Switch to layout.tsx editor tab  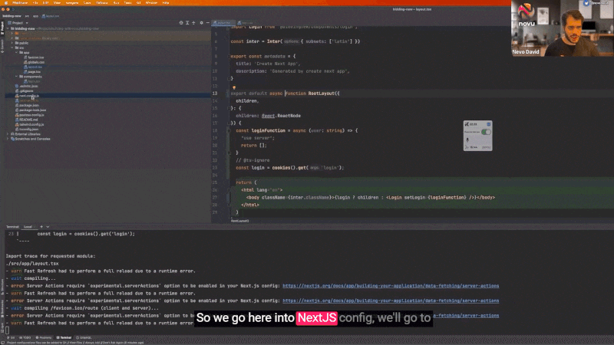(x=222, y=23)
